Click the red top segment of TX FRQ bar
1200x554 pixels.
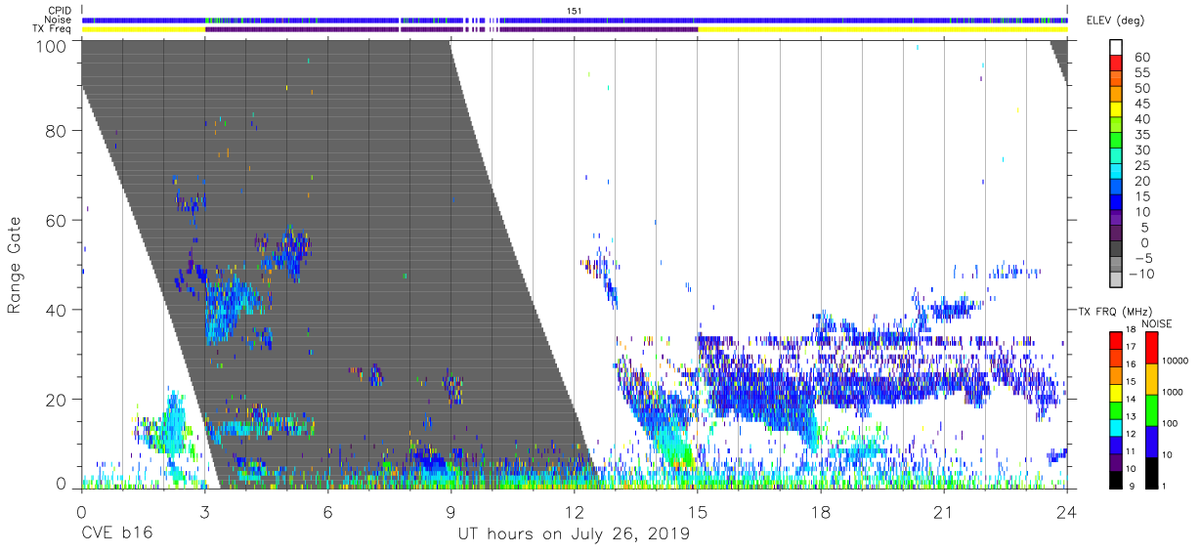[x=1115, y=340]
